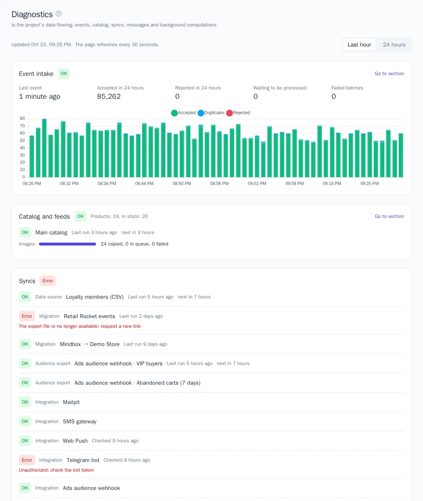
Task: Click the Accepted in 24 hours value 85,262
Action: (x=109, y=96)
